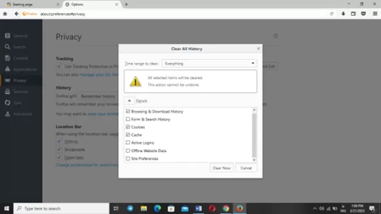Go back with the back arrow

16,14
